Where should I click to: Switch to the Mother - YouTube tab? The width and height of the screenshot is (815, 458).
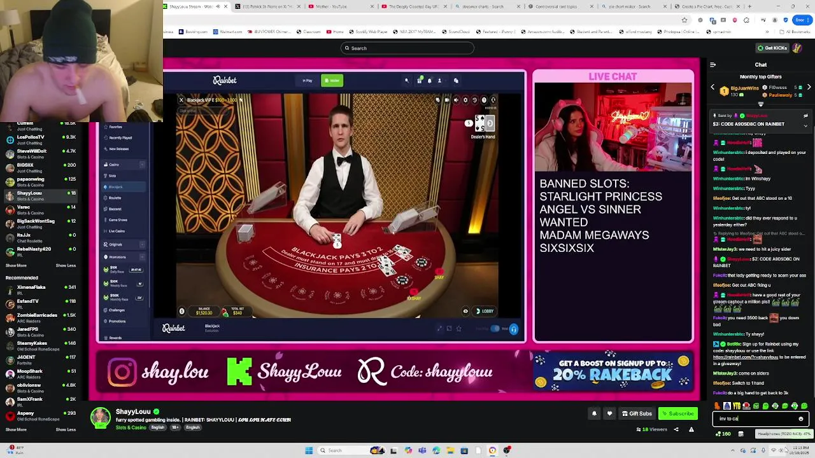[342, 6]
